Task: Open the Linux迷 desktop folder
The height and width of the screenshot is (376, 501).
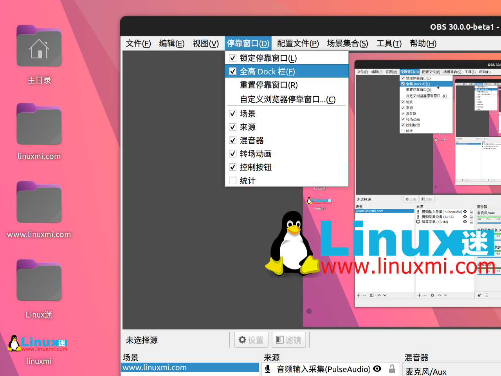Action: (39, 280)
